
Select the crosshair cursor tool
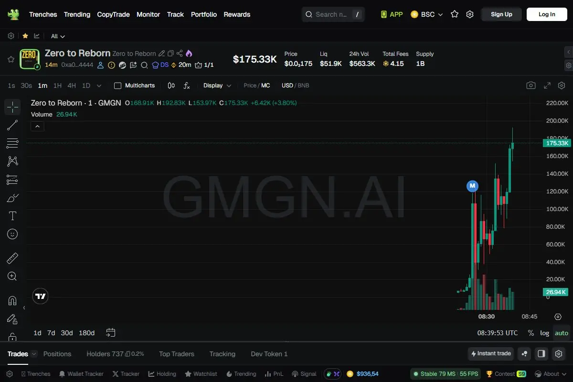coord(12,107)
